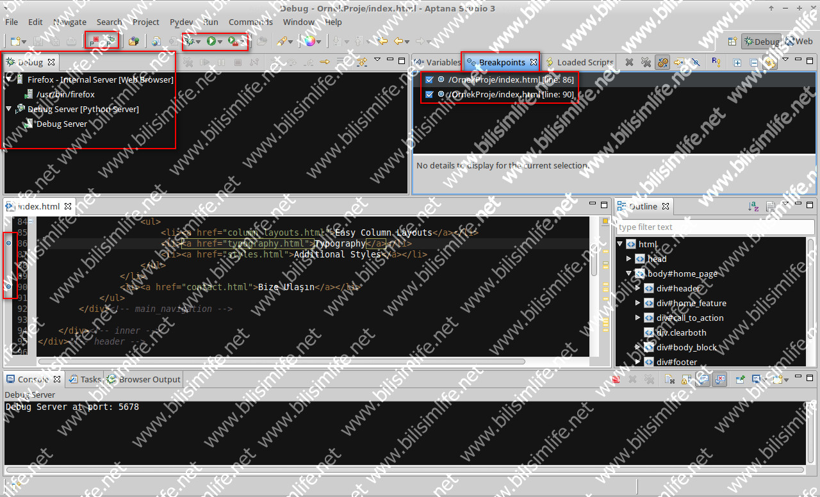Screen dimensions: 820x497
Task: Click the Outline type filter text field
Action: click(x=715, y=227)
